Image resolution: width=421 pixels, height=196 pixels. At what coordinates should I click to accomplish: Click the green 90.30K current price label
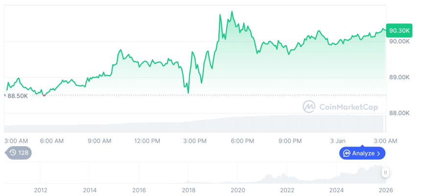[x=398, y=30]
